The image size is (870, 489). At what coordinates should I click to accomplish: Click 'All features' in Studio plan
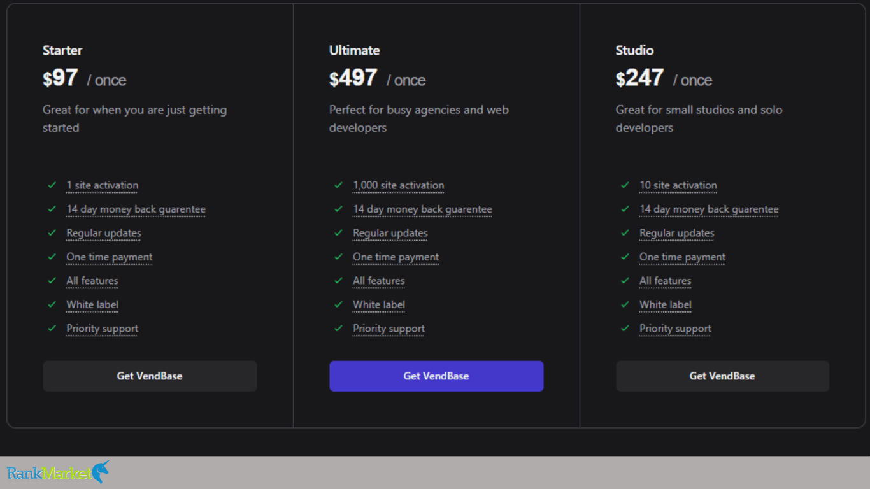tap(666, 281)
